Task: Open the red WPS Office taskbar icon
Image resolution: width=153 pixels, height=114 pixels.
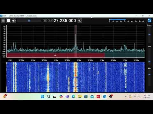Action: click(x=98, y=97)
